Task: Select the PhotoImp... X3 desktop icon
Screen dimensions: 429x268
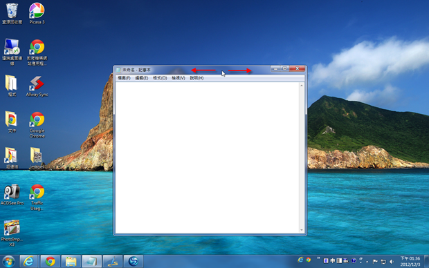Action: (x=12, y=233)
